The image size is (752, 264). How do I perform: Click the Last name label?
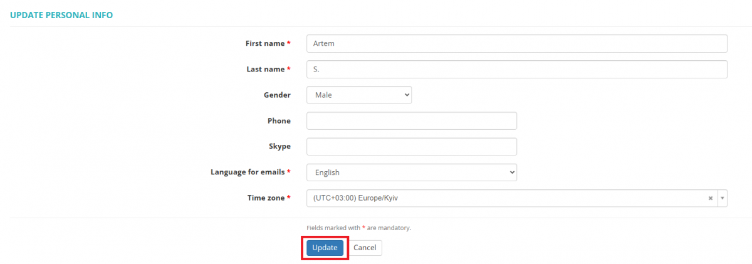pyautogui.click(x=268, y=69)
